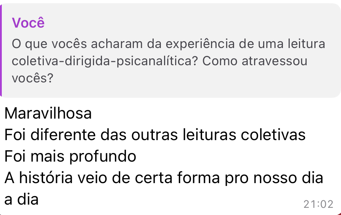Click the line "Foi mais profundo"
341x215 pixels.
click(x=70, y=157)
